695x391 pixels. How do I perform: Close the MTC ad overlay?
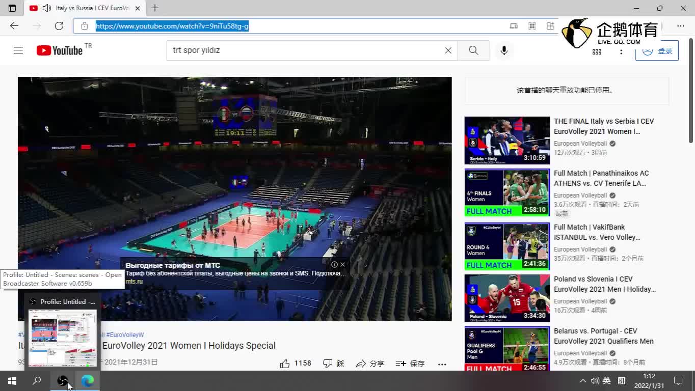point(342,265)
